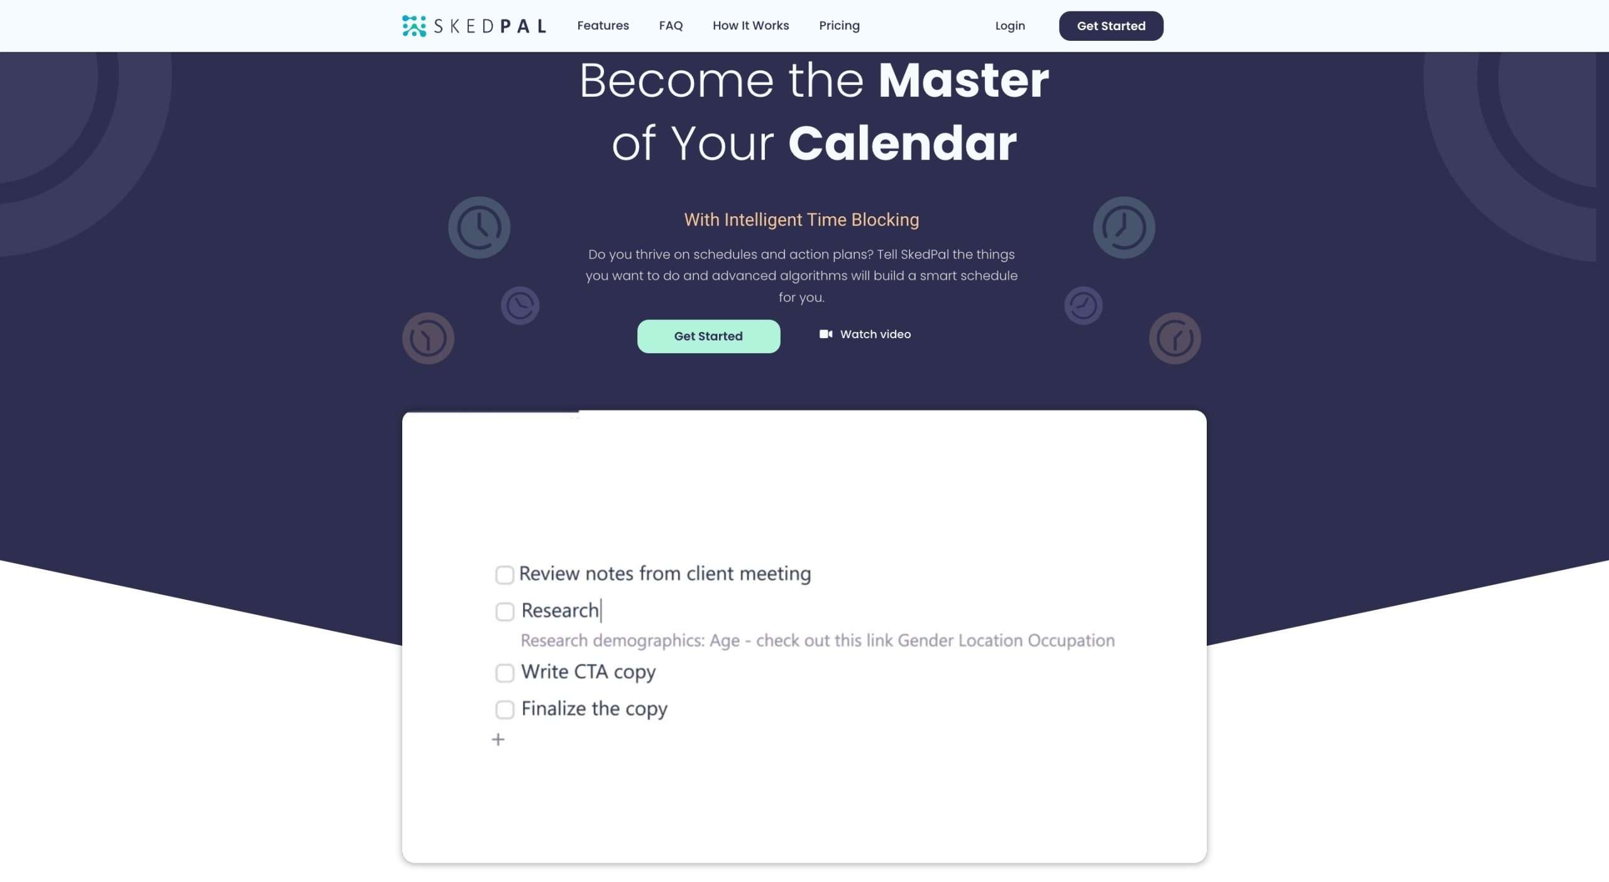Click the clock icon bottom-left area
The height and width of the screenshot is (882, 1609).
pos(428,338)
